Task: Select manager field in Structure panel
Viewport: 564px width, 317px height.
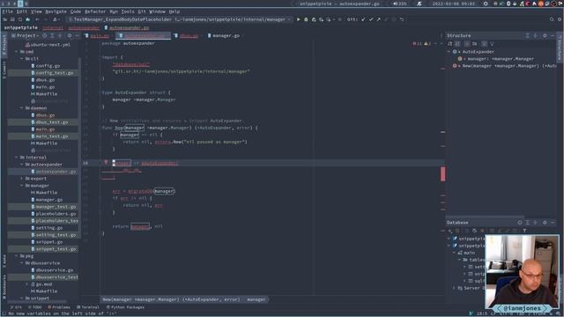Action: 497,59
